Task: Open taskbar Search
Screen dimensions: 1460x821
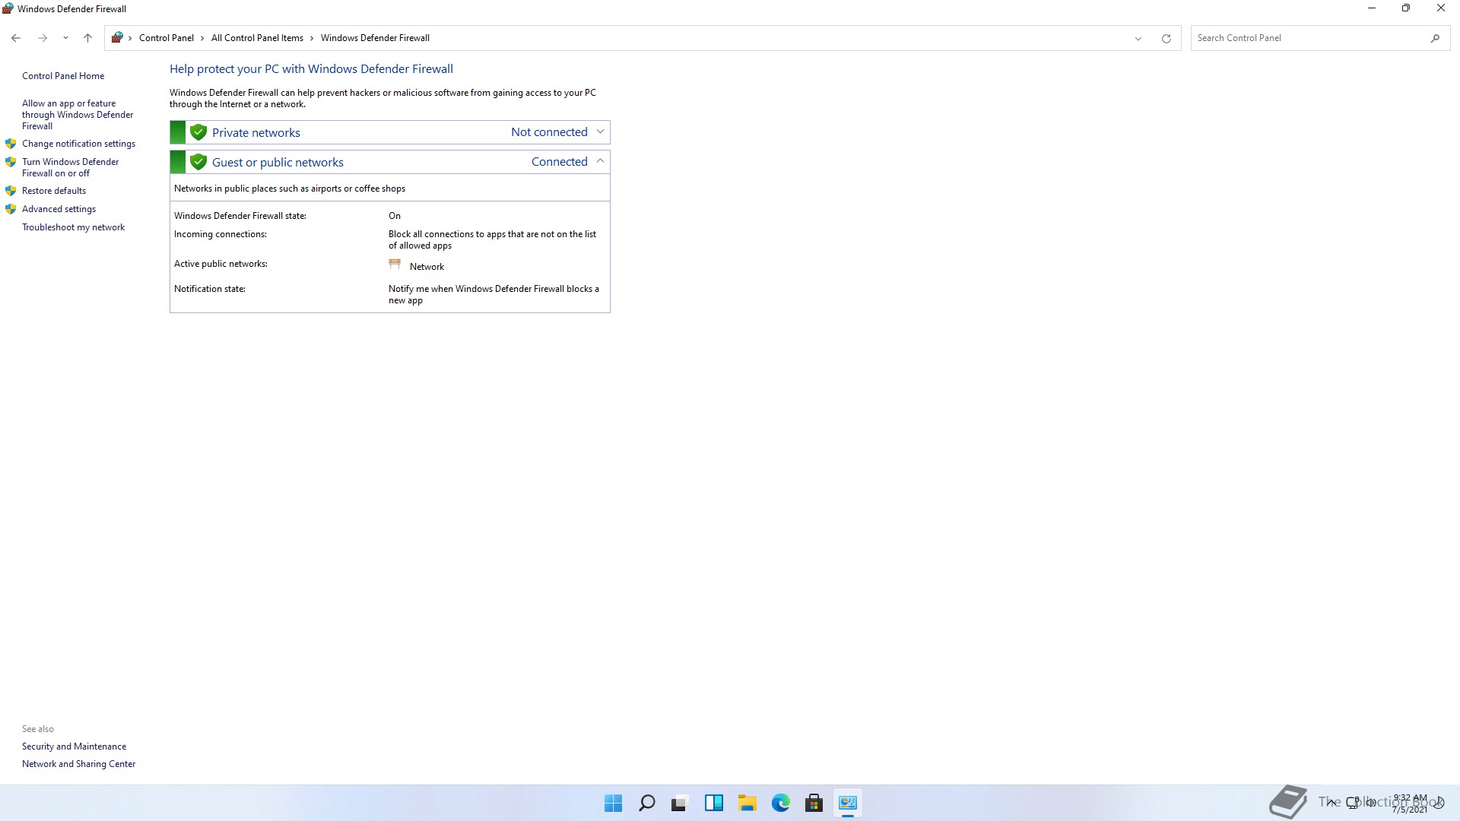Action: [x=646, y=803]
